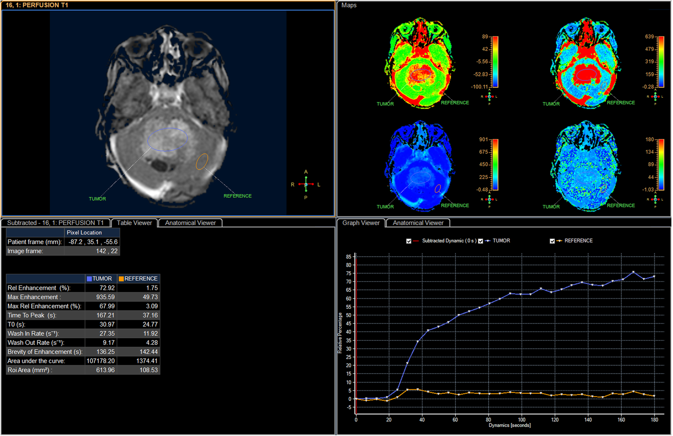This screenshot has height=436, width=673.
Task: Click the 16, 1: PERFUSION T1 viewport title
Action: (37, 5)
